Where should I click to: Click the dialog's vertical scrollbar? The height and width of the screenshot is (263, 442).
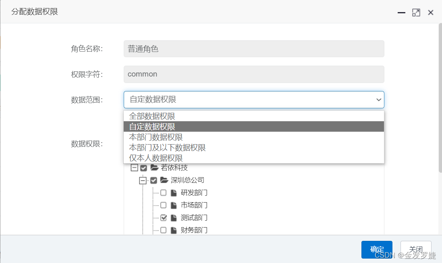(440, 98)
